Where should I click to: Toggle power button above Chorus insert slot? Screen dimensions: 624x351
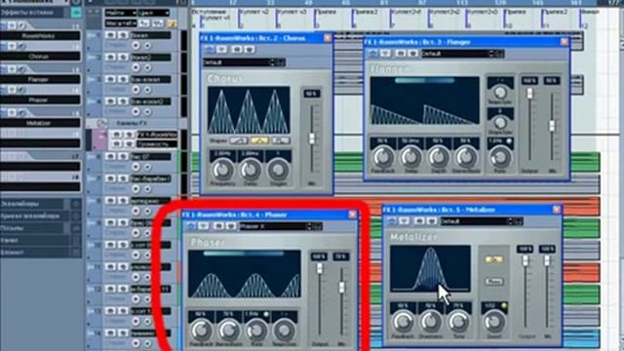4,47
